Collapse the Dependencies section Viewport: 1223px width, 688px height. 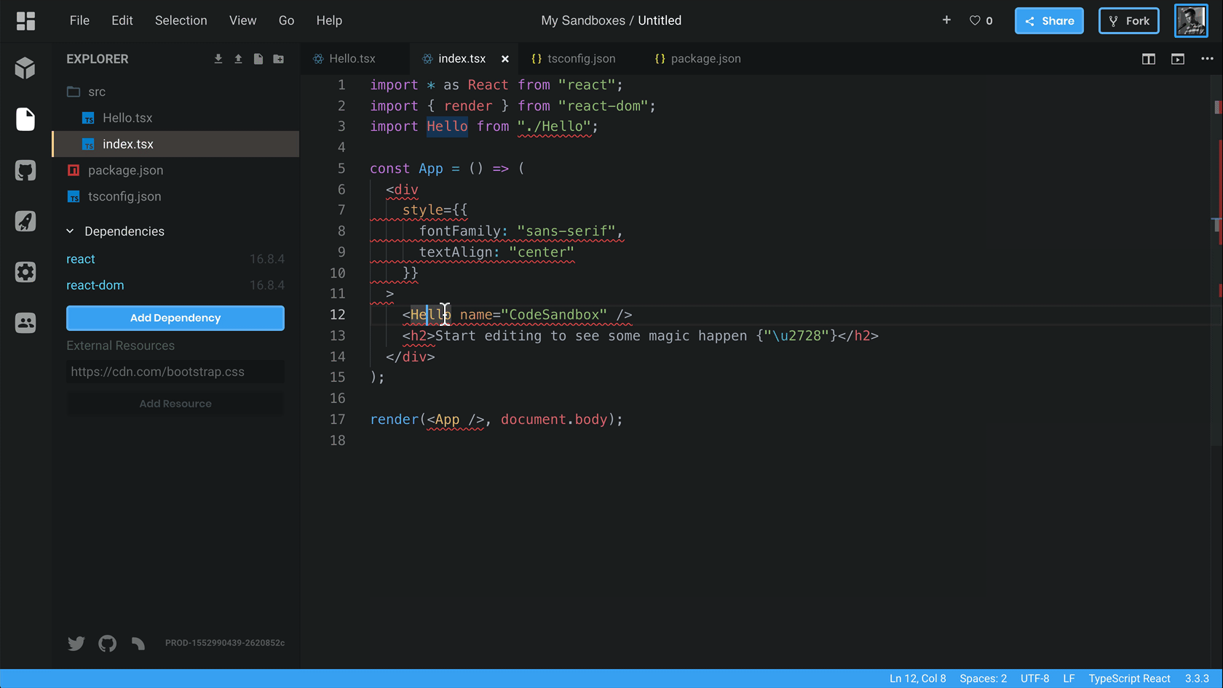tap(70, 231)
